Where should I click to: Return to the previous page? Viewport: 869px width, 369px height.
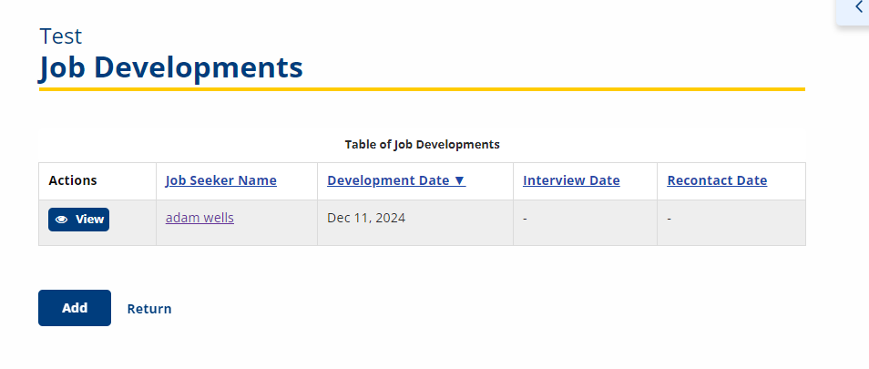149,309
